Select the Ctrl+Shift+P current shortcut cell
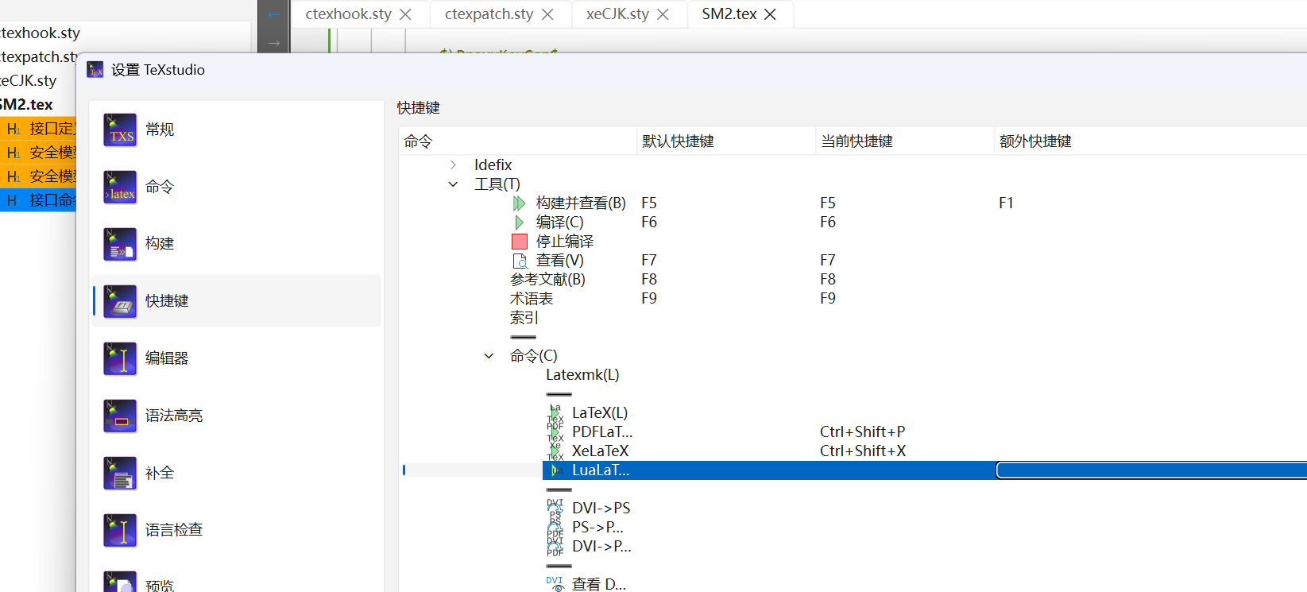Screen dimensions: 1307x592 [862, 432]
